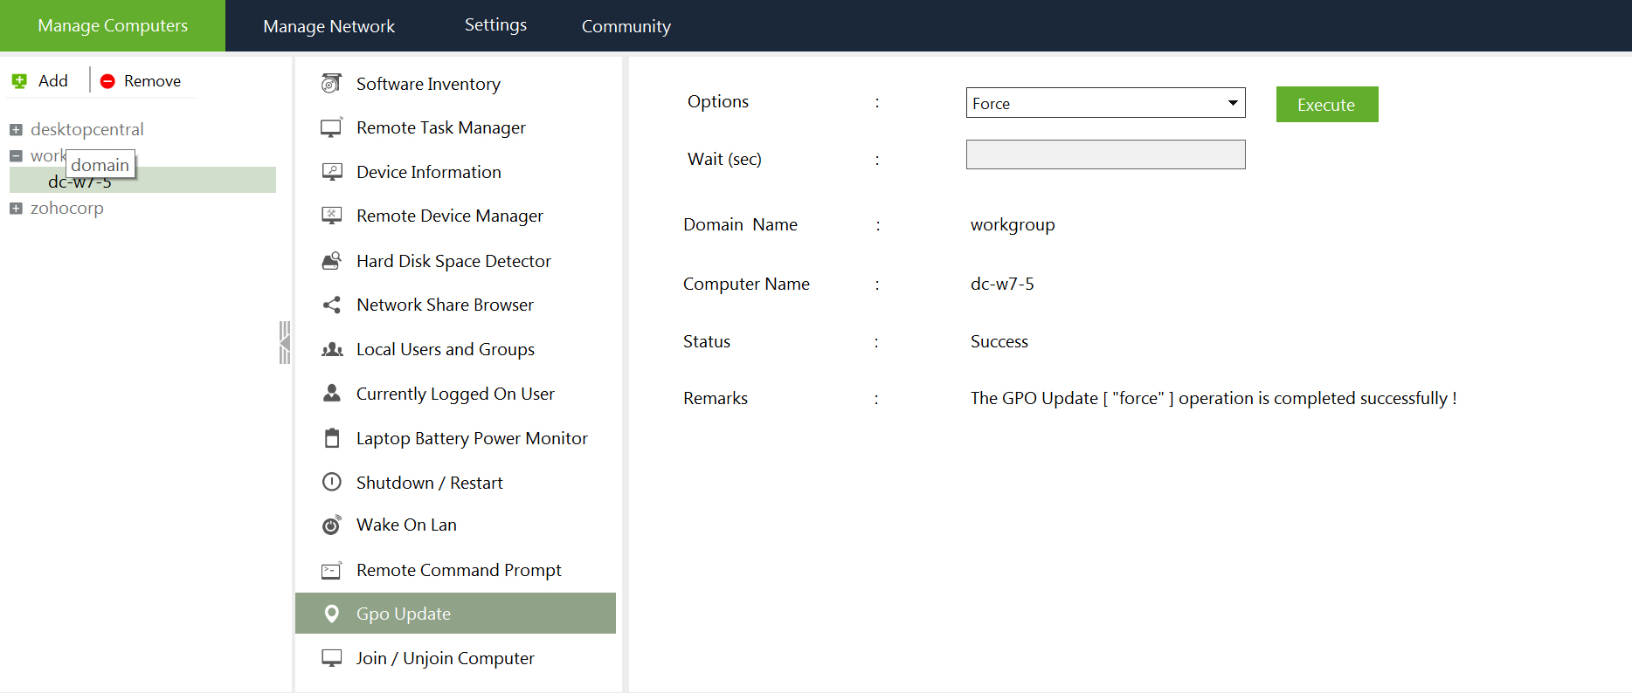
Task: Collapse the workgroup domain node
Action: tap(16, 156)
